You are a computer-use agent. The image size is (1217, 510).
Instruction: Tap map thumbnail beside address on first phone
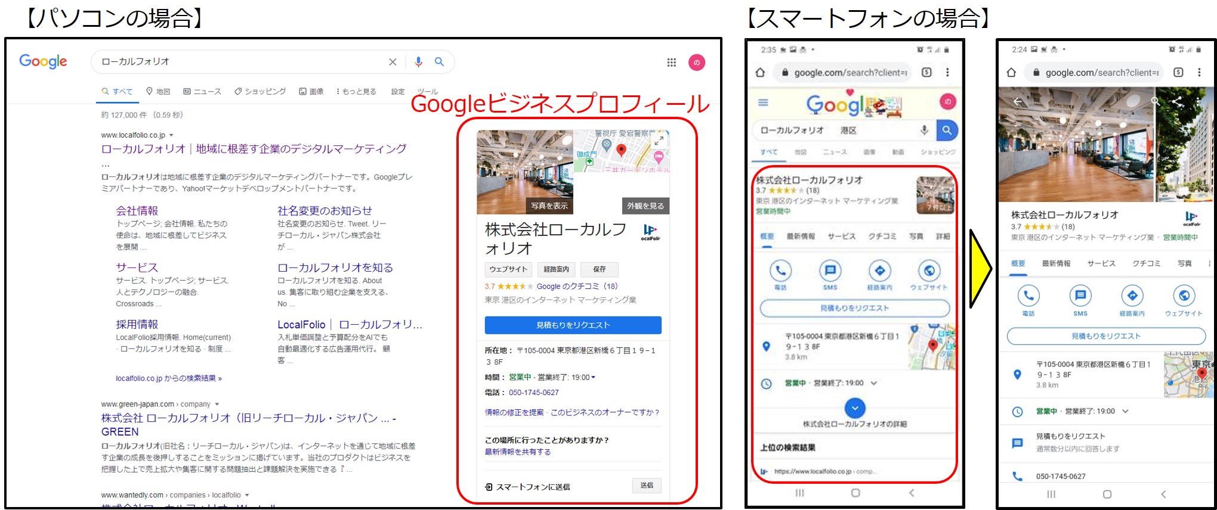tap(932, 347)
